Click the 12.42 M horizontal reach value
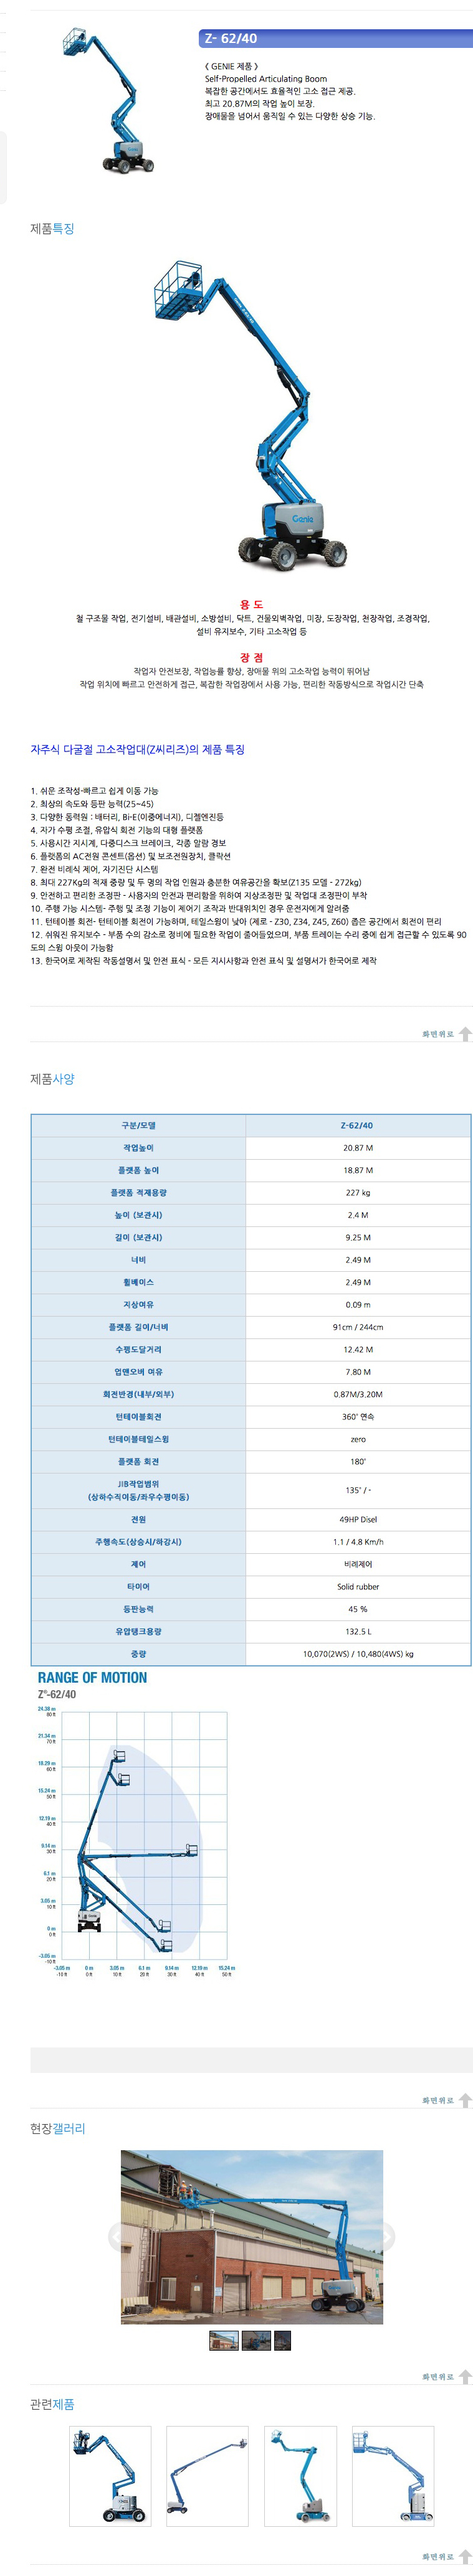Screen dimensions: 473x2576 pyautogui.click(x=358, y=1349)
